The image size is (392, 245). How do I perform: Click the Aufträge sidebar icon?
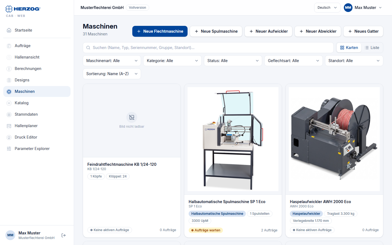point(9,46)
